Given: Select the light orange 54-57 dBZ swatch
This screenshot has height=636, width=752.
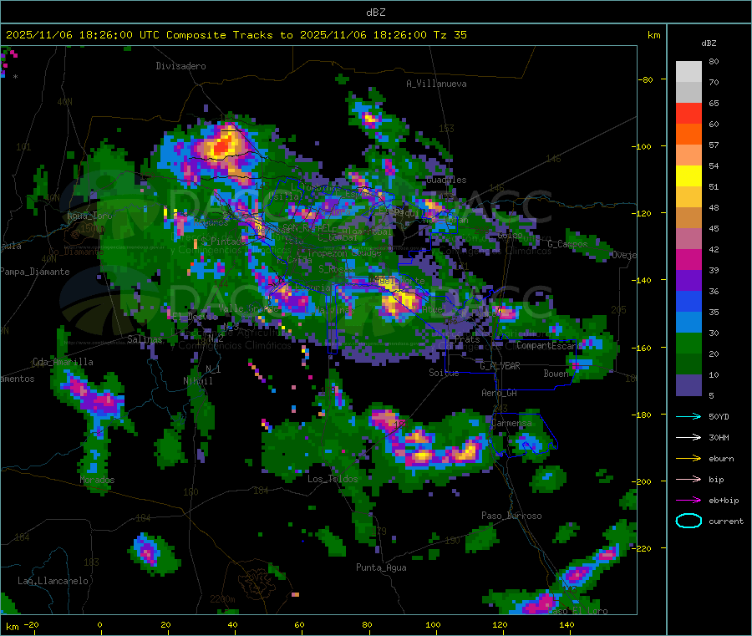Looking at the screenshot, I should 688,155.
